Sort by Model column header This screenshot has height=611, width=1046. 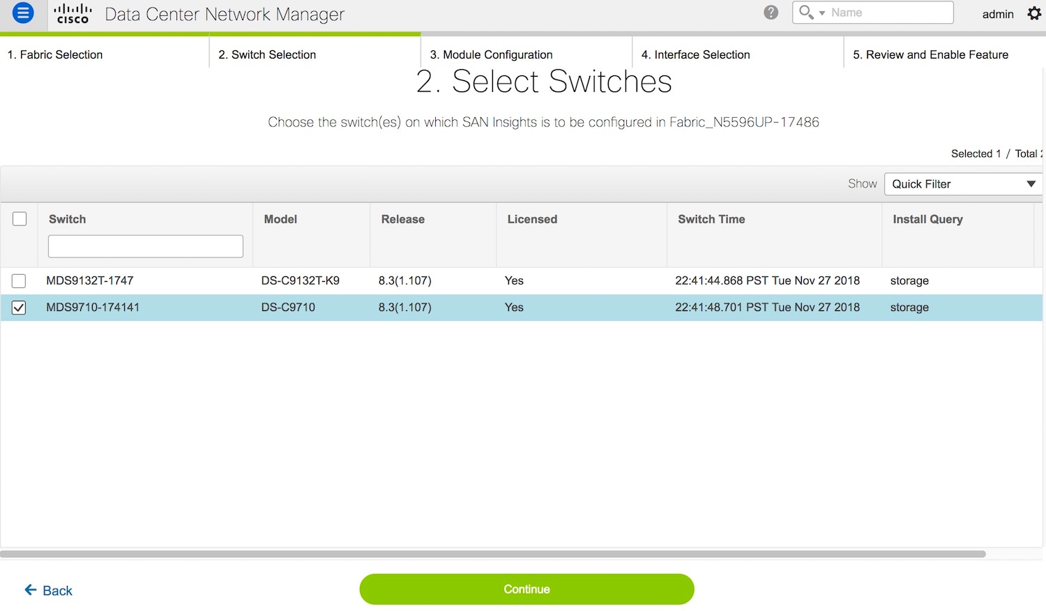click(280, 219)
